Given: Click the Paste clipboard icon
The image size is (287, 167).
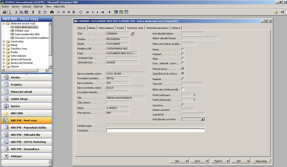Looking at the screenshot, I should (x=26, y=12).
